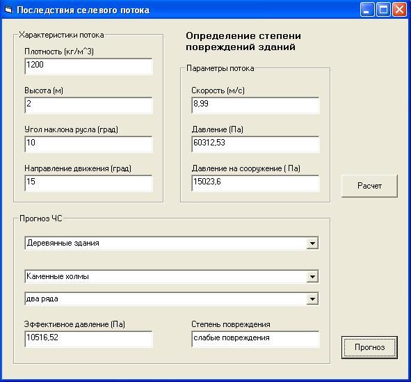Viewport: 411px width, 382px height.
Task: Click the application icon in title bar
Action: (8, 10)
